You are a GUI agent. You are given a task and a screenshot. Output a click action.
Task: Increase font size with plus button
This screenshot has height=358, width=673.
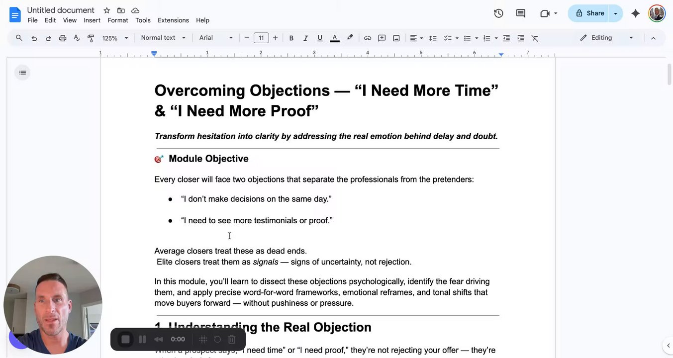click(275, 38)
